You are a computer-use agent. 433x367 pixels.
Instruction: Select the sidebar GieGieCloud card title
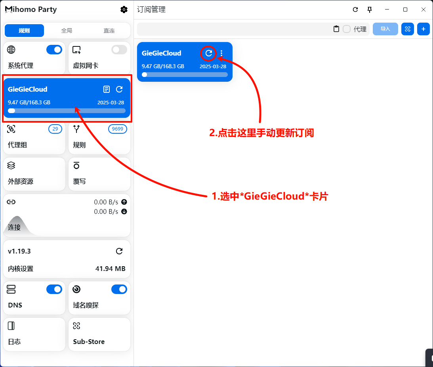(28, 89)
